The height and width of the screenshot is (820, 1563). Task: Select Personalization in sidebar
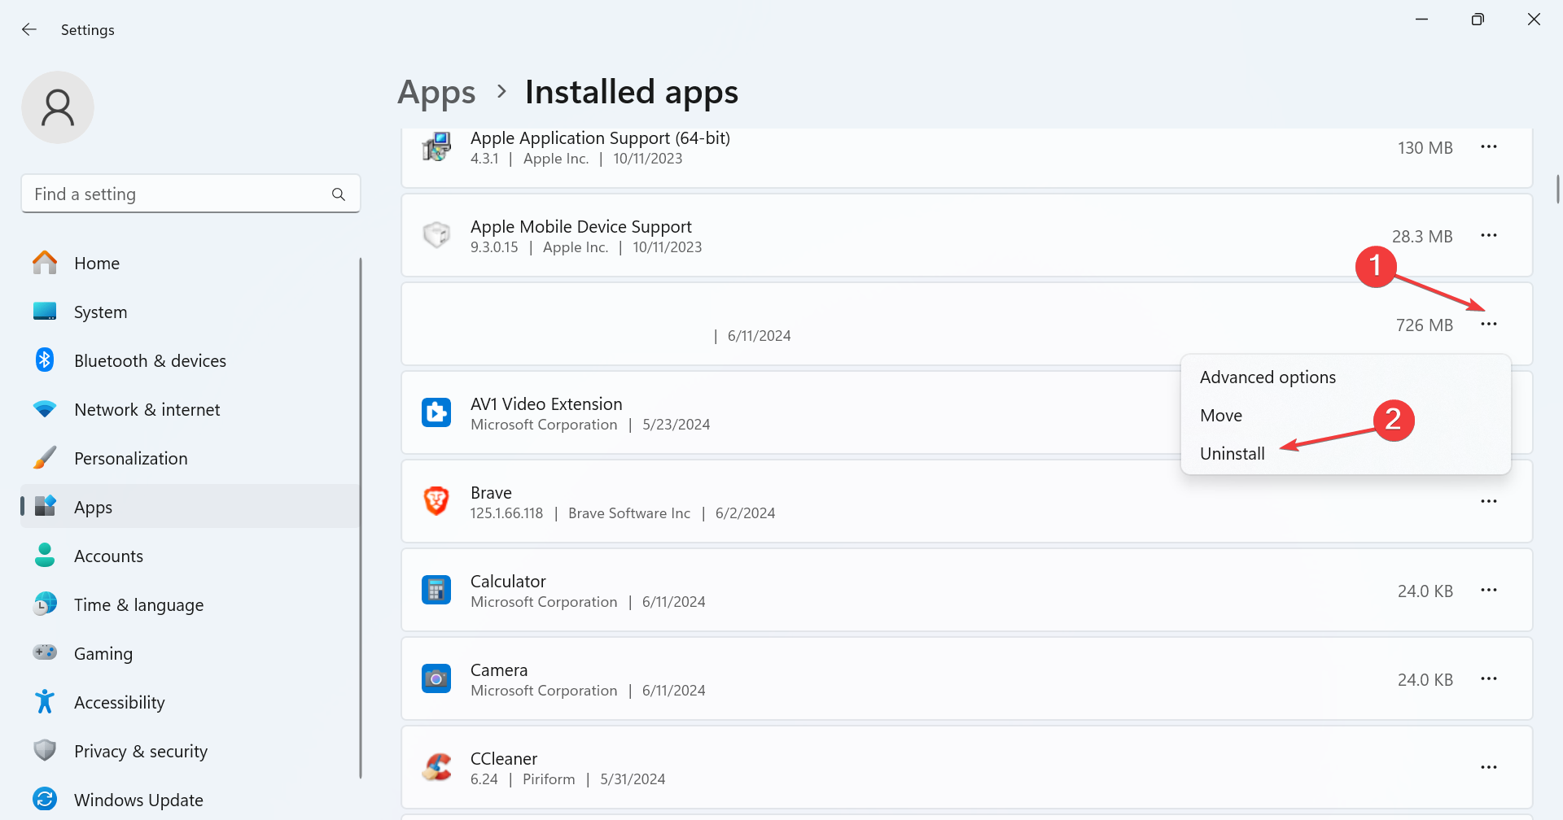click(x=190, y=458)
